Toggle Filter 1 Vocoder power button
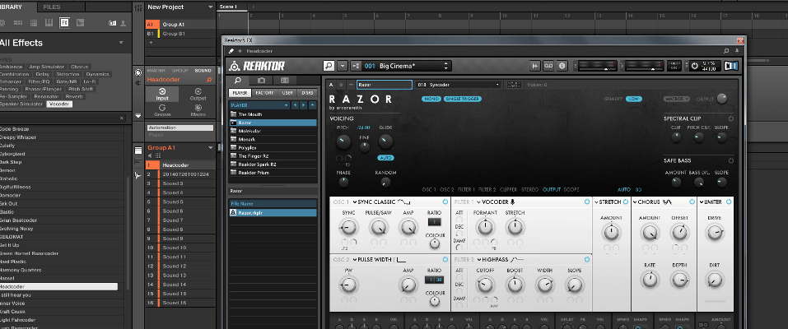 click(586, 202)
